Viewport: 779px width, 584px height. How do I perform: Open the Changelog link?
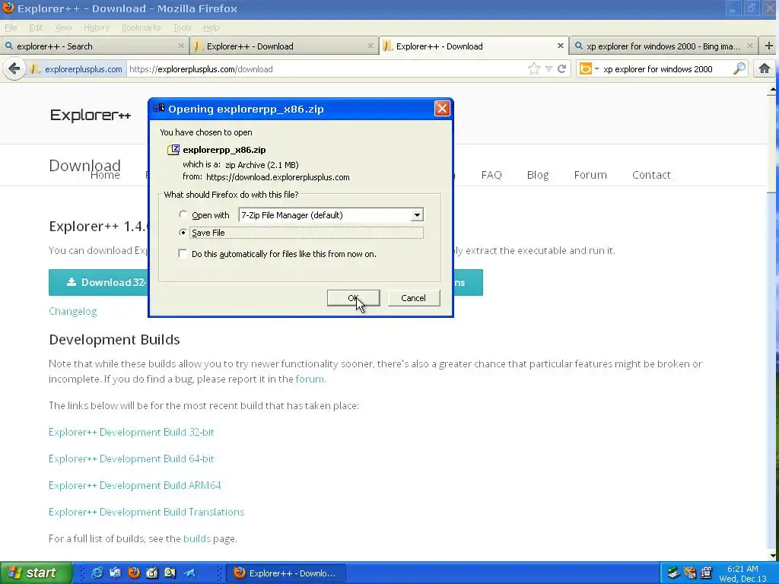point(72,311)
